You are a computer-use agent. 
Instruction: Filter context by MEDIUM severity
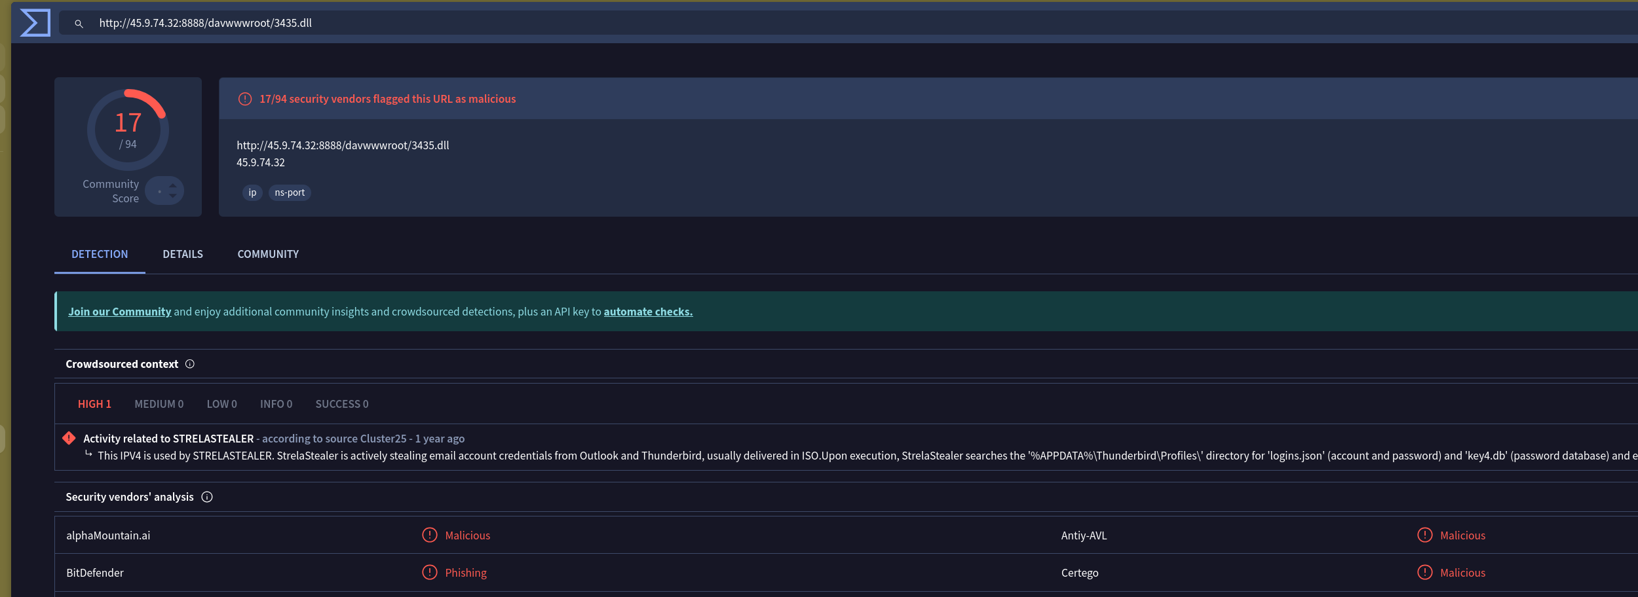click(x=159, y=405)
